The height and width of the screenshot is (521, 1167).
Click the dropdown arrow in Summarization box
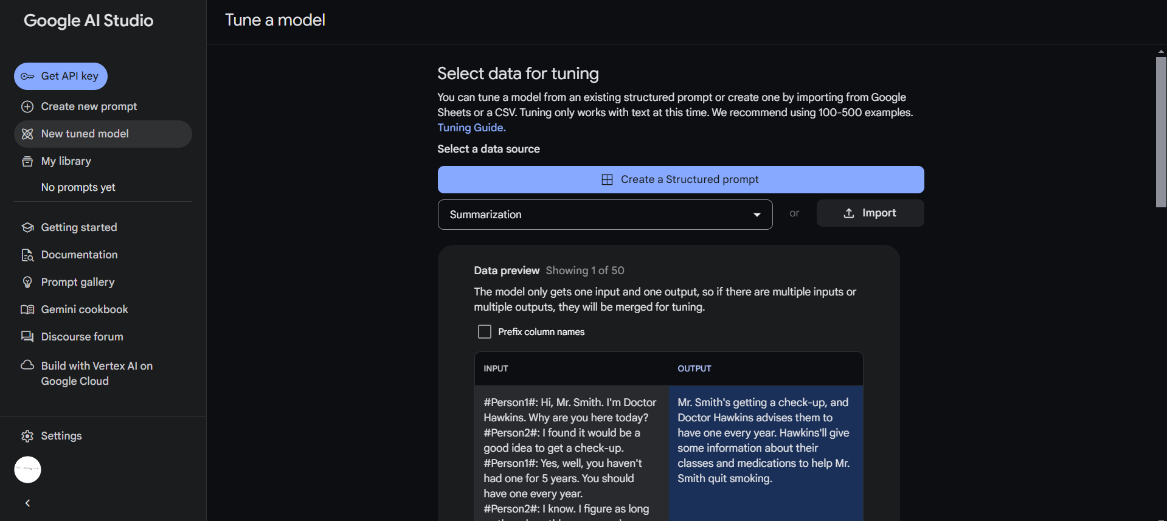(757, 215)
